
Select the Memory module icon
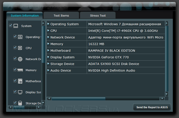[x=20, y=70]
